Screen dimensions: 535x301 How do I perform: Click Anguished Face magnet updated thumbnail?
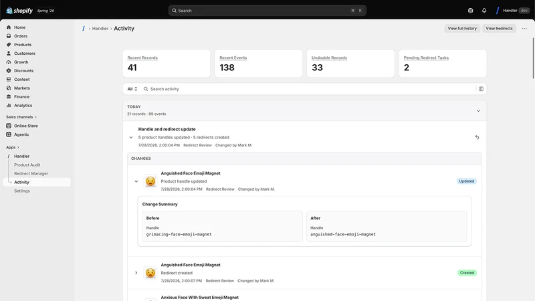pos(150,181)
